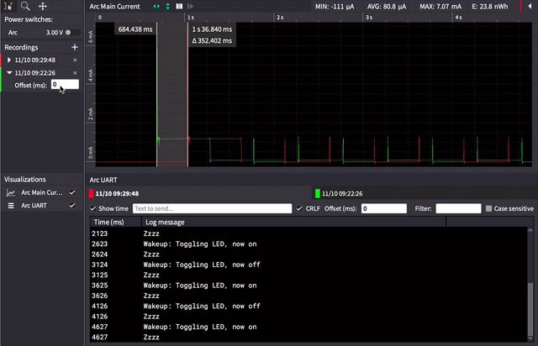Select the magnifier zoom tool

click(25, 6)
